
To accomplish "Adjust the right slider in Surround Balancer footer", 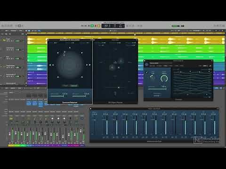I will [x=79, y=96].
